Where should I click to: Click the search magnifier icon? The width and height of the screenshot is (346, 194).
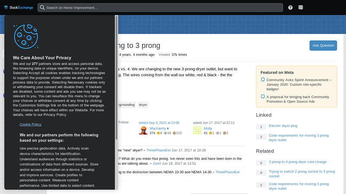click(x=42, y=7)
